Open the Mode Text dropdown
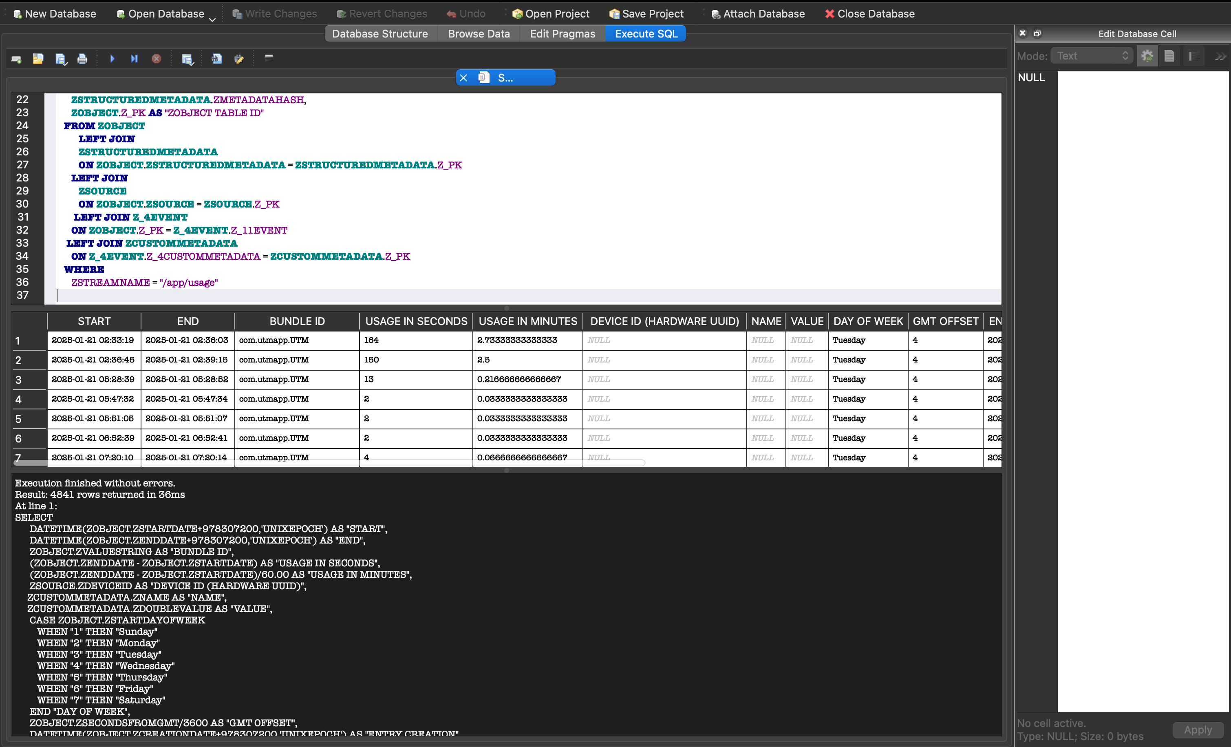Viewport: 1231px width, 747px height. 1092,56
